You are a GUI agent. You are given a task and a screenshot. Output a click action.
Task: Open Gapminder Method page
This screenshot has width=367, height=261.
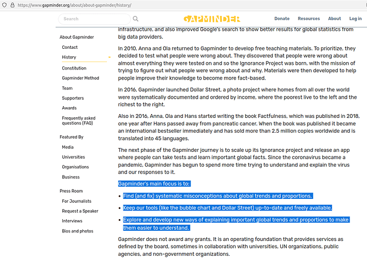80,78
